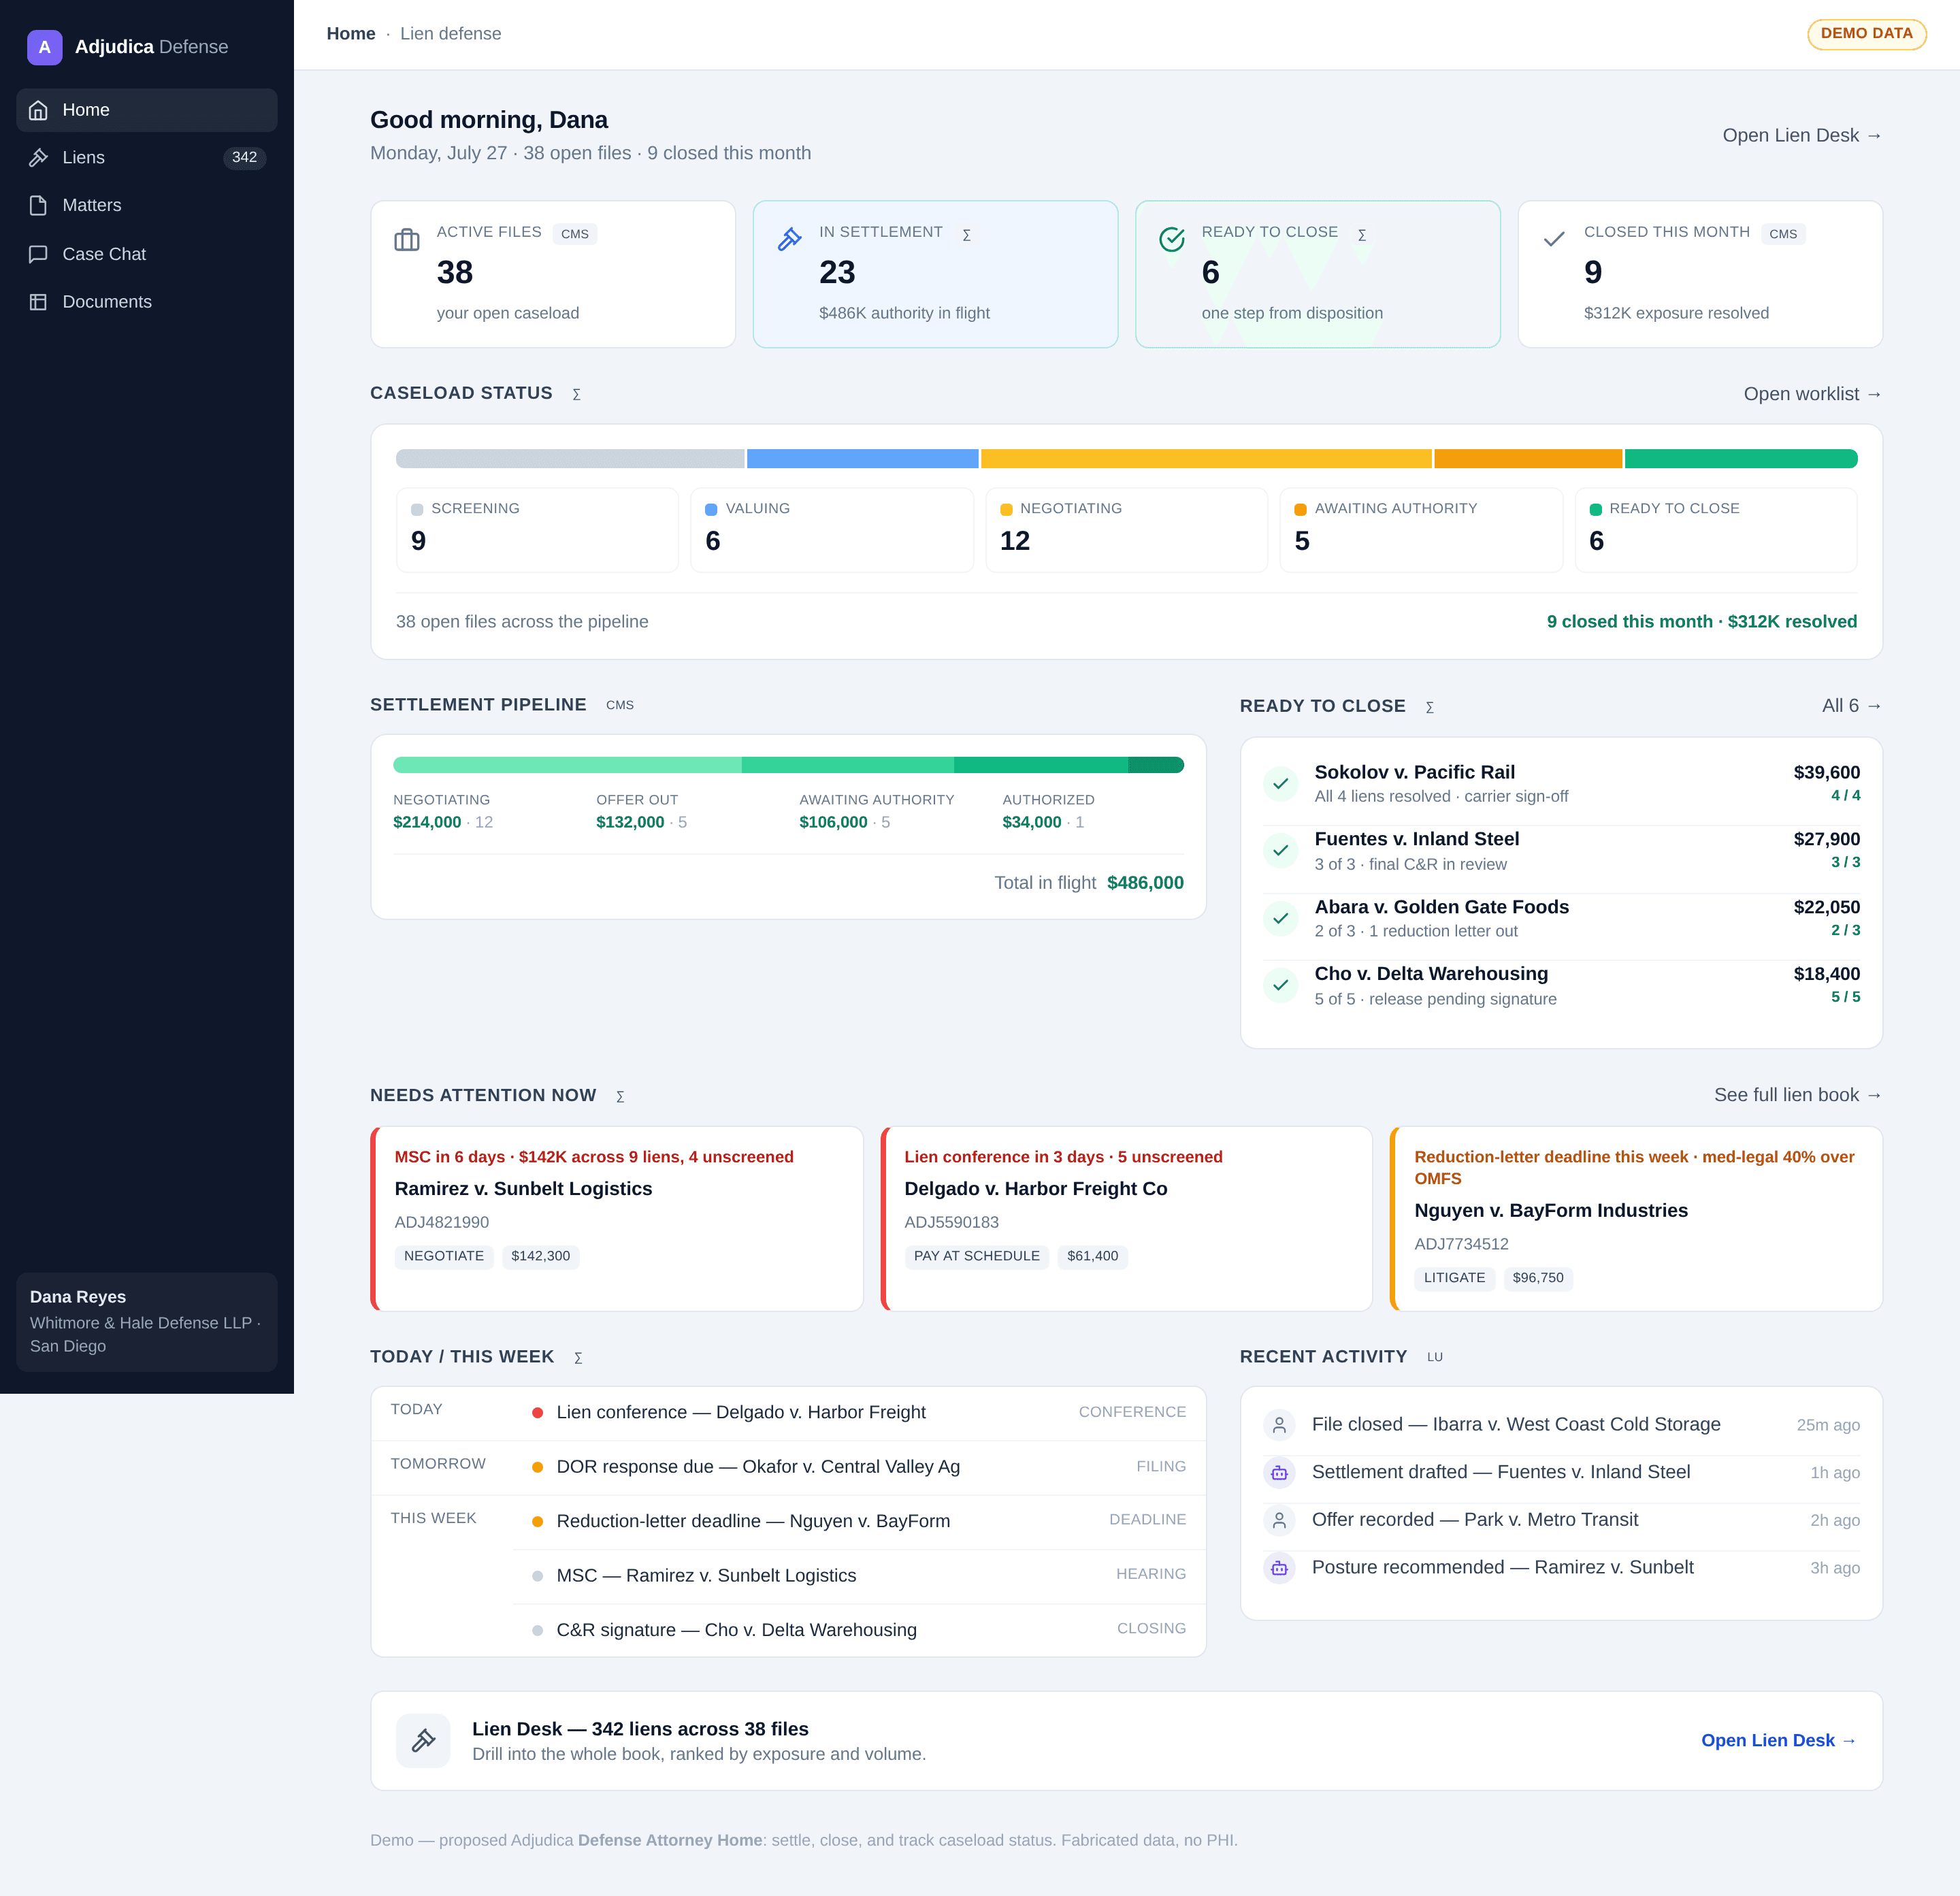Click the checkmark for Cho v. Delta Warehousing

click(x=1280, y=985)
